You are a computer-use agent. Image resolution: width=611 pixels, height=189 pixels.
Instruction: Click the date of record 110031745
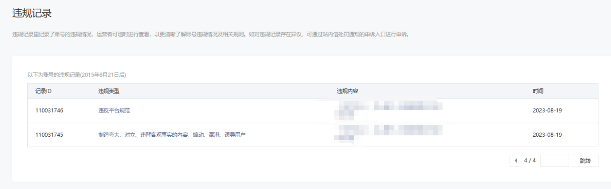click(547, 135)
